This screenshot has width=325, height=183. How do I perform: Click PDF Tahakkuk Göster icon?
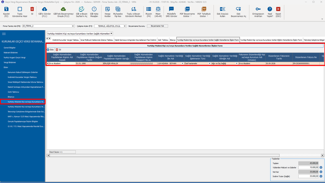204,9
